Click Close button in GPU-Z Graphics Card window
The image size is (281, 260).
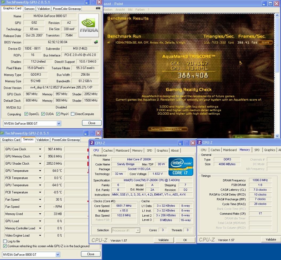coord(92,123)
